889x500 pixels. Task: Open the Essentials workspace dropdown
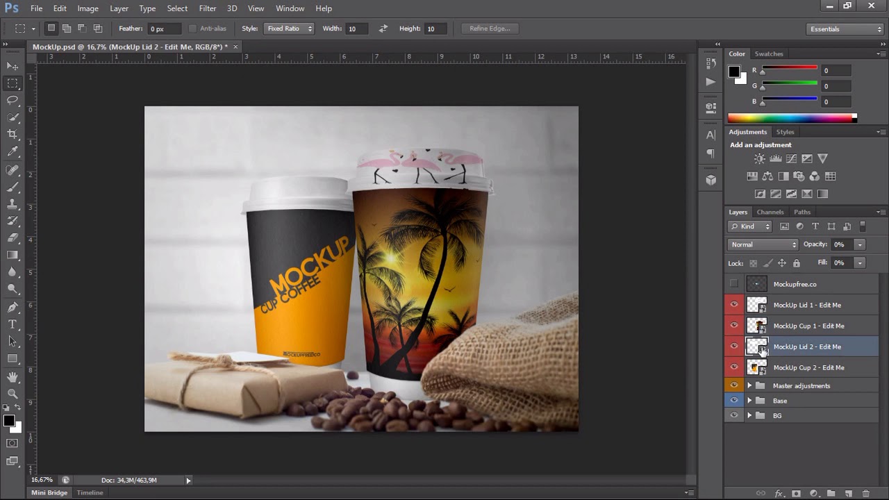[x=845, y=29]
